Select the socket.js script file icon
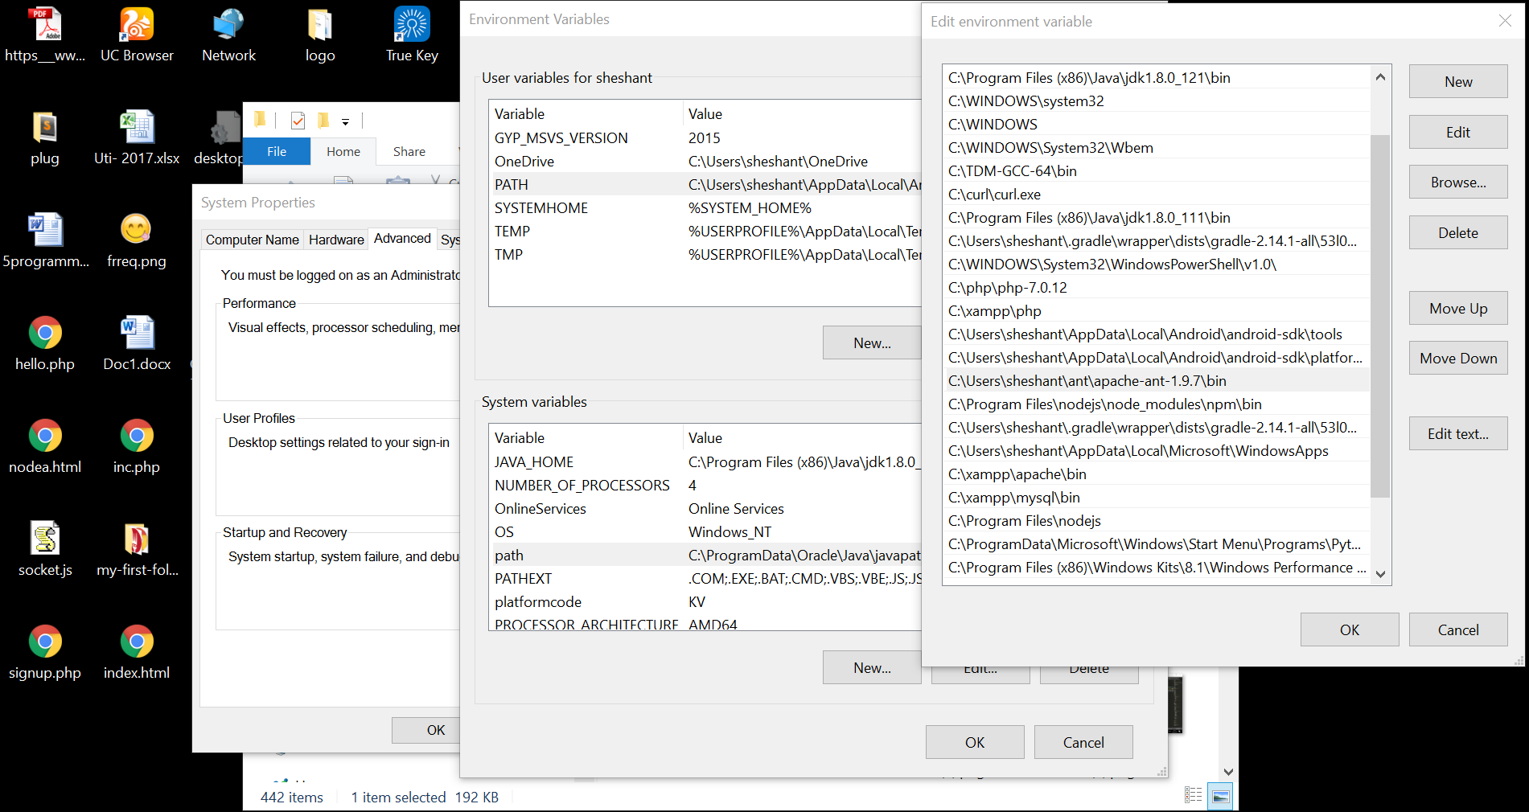1529x812 pixels. [x=45, y=549]
